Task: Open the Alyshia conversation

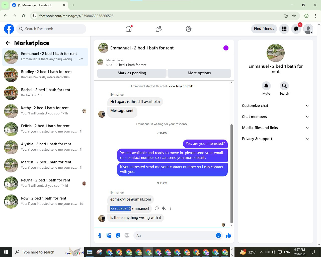Action: tap(45, 147)
